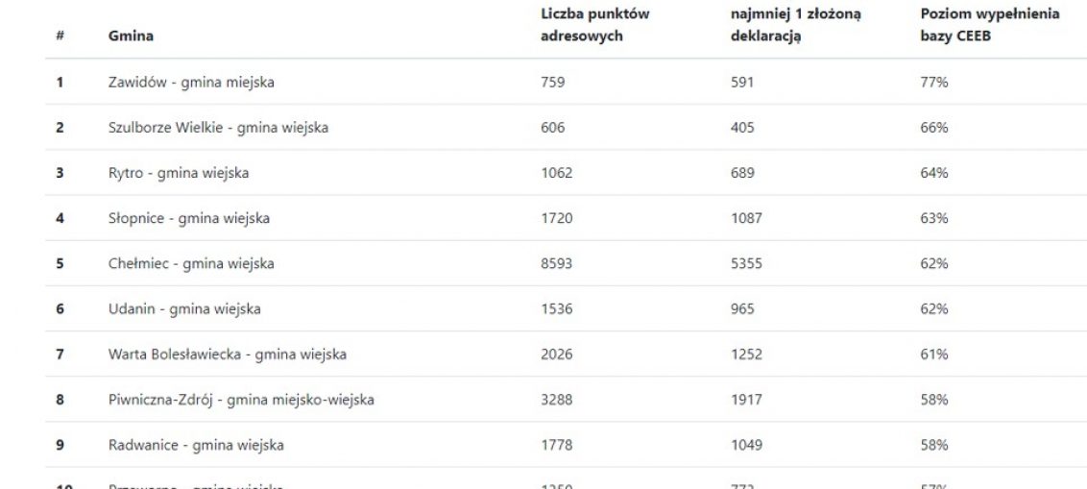This screenshot has width=1087, height=489.
Task: Click the 66% value for Szulborze Wielkie
Action: pyautogui.click(x=933, y=128)
